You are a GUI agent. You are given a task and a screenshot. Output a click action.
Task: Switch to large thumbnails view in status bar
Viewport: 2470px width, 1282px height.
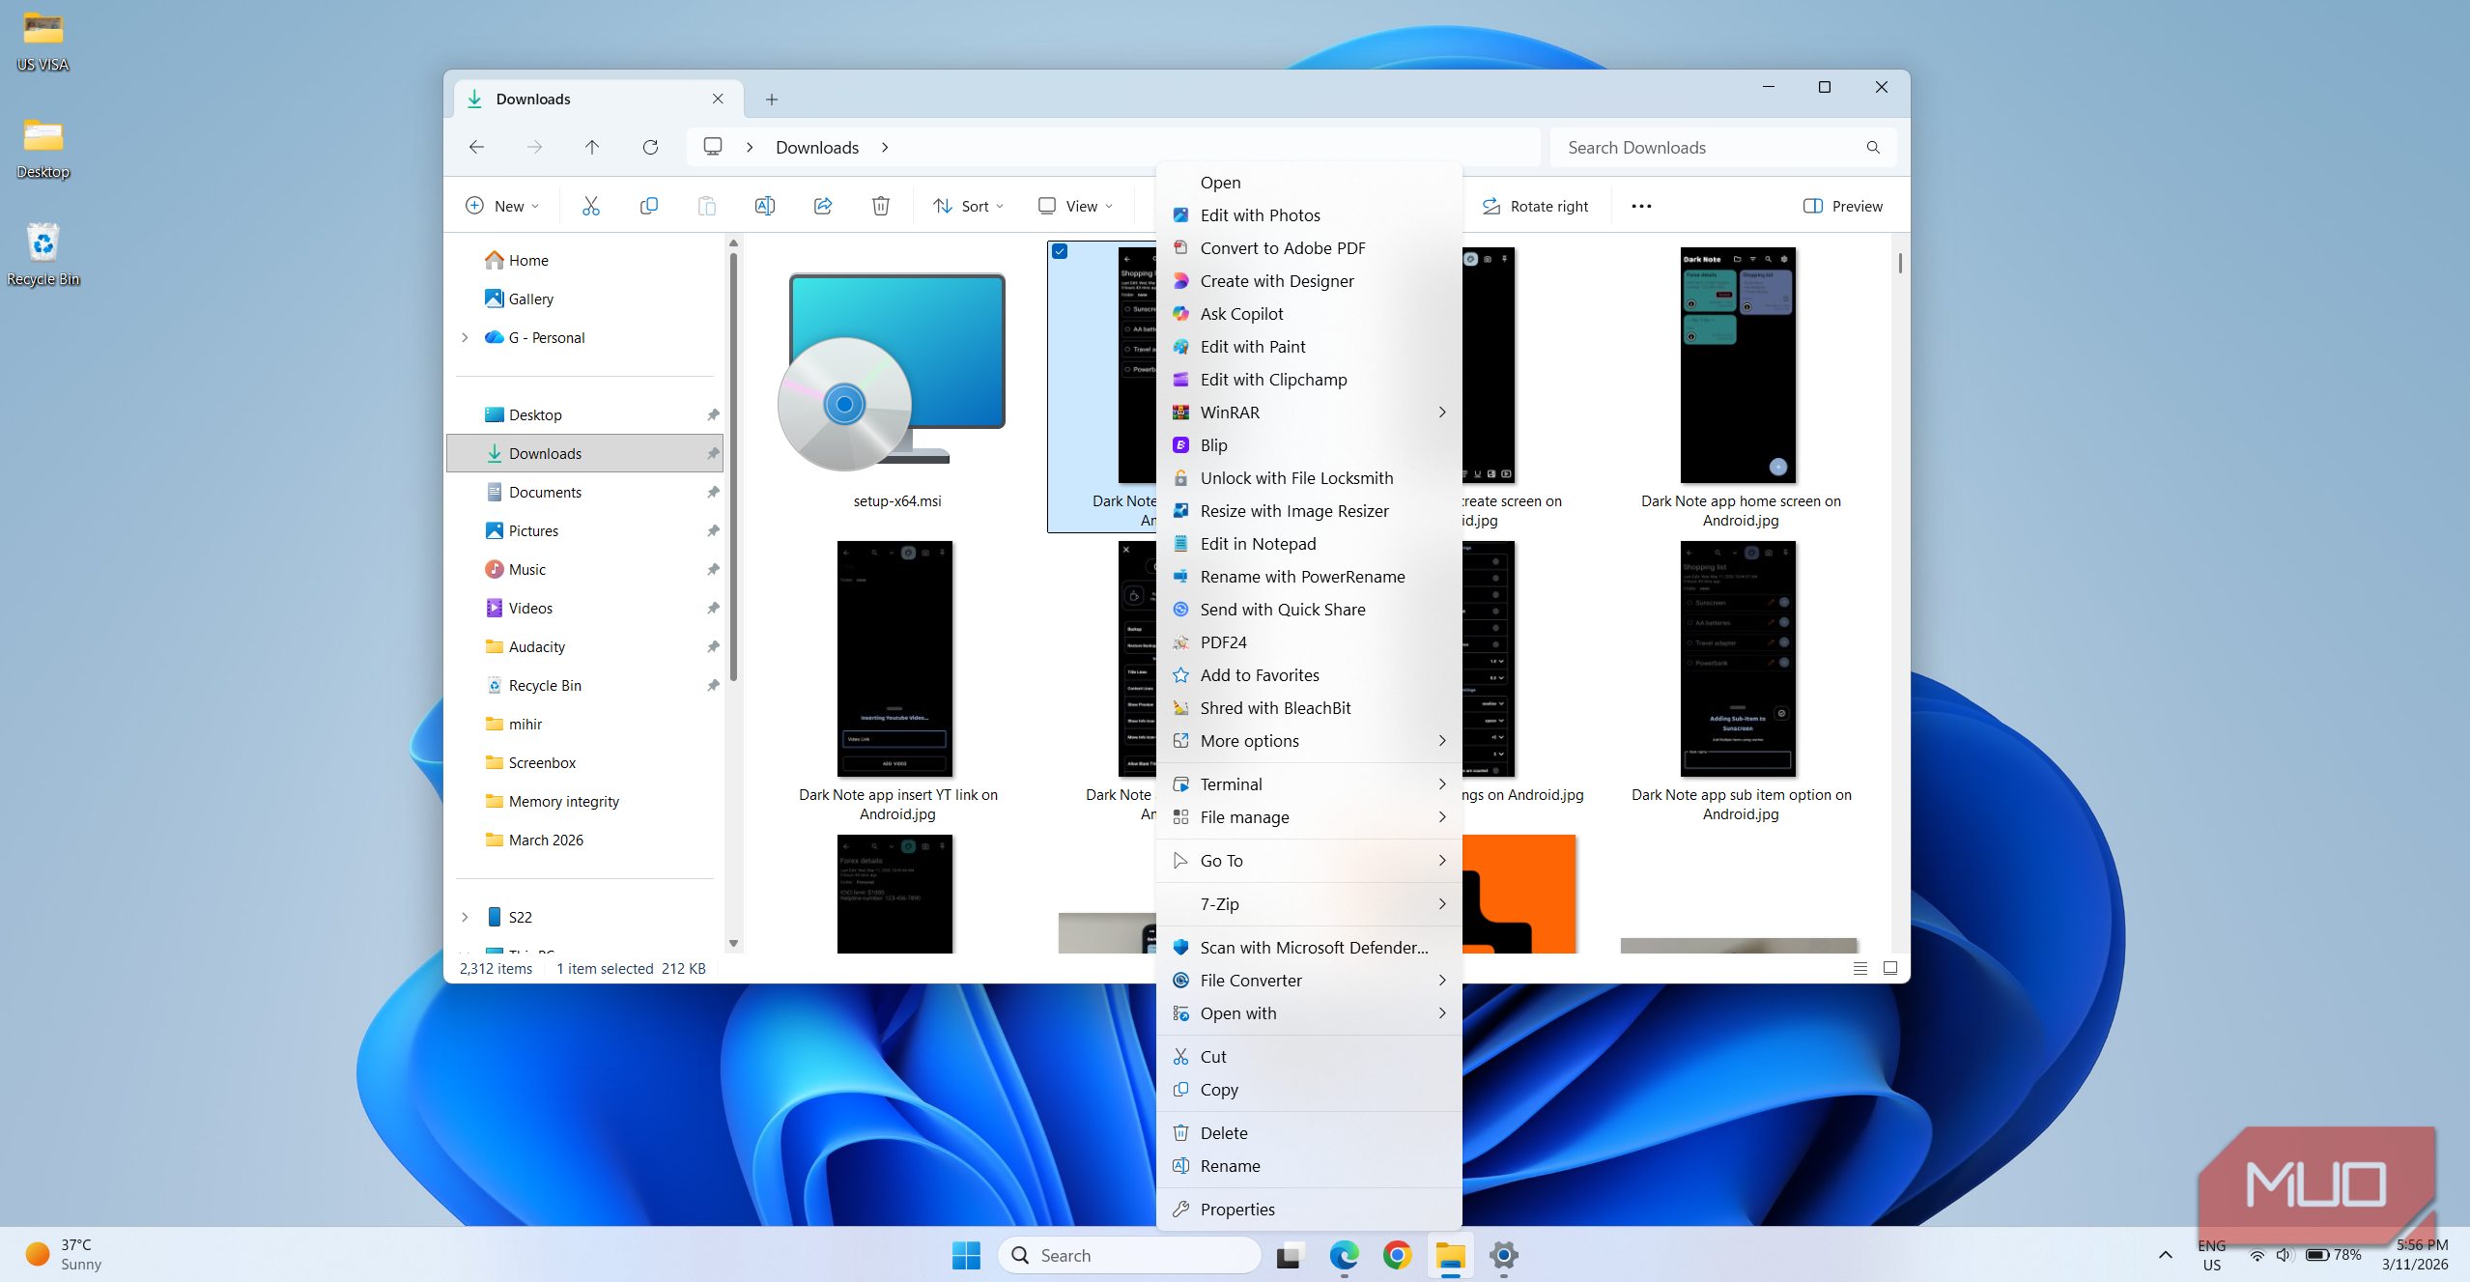(x=1890, y=968)
